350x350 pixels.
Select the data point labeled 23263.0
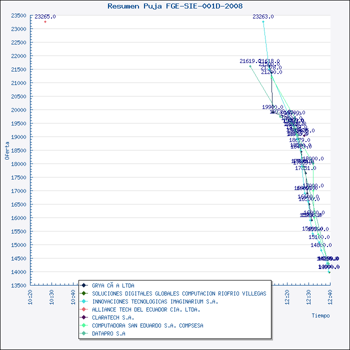point(263,21)
